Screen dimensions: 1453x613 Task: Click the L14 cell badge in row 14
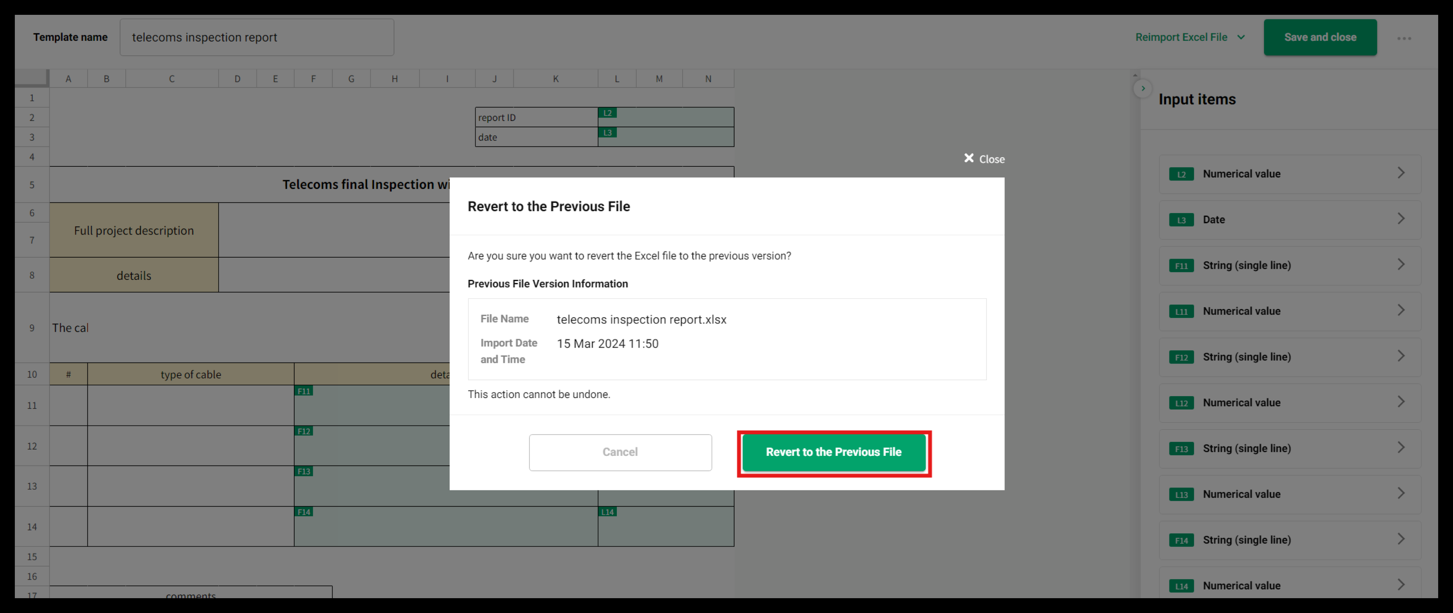coord(608,512)
